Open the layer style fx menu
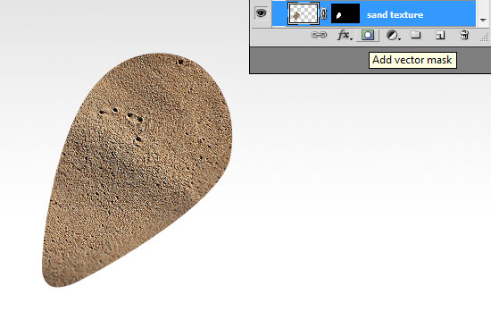 tap(345, 35)
